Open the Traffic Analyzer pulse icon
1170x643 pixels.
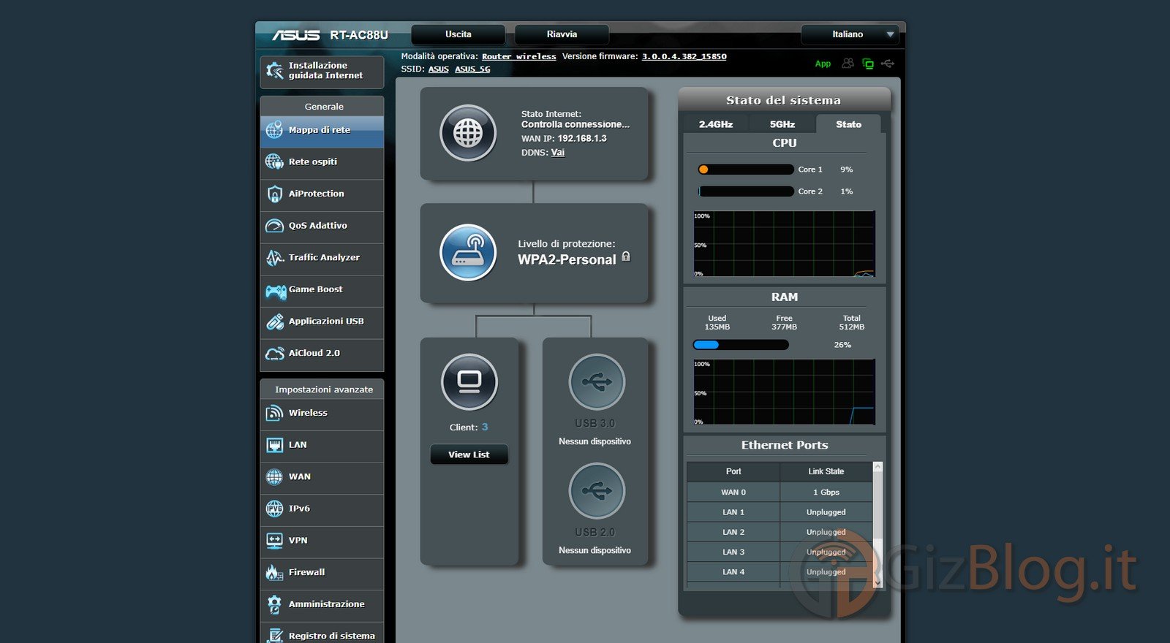click(x=274, y=257)
